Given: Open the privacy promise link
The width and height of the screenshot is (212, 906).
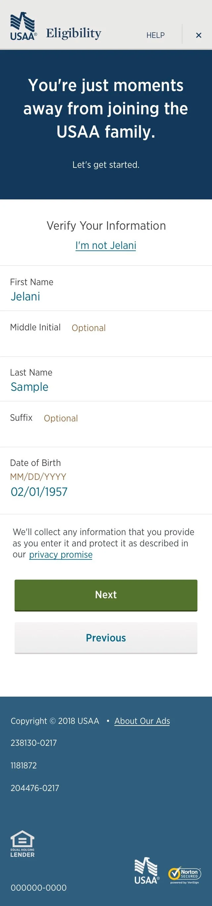Looking at the screenshot, I should click(x=61, y=555).
